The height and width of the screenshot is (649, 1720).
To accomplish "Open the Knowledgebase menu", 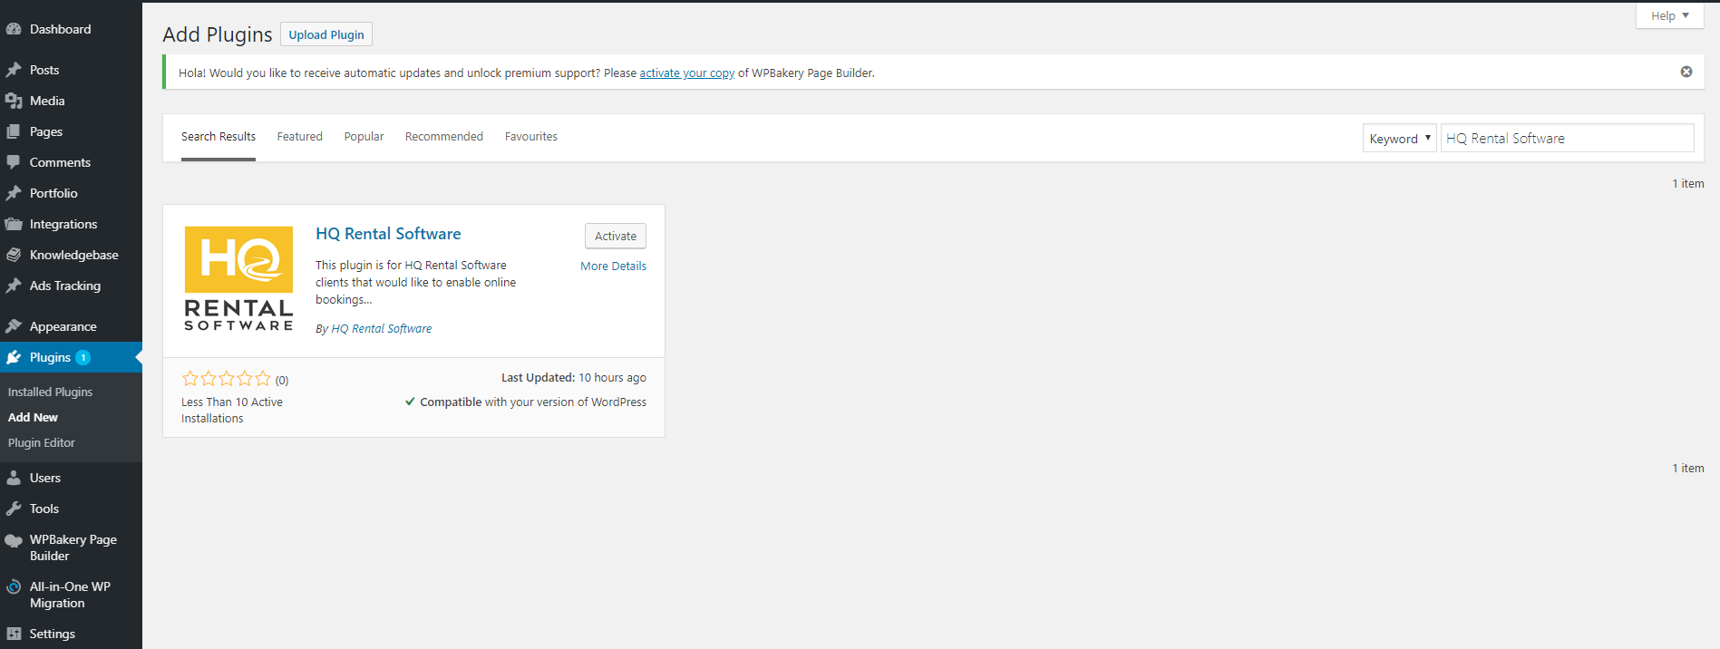I will (x=74, y=255).
